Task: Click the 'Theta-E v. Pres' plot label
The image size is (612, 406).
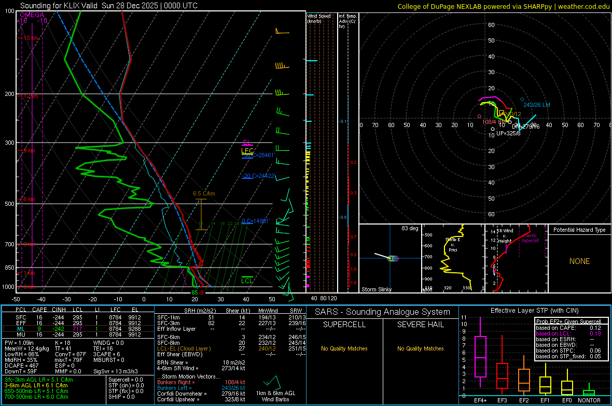Action: coord(453,244)
